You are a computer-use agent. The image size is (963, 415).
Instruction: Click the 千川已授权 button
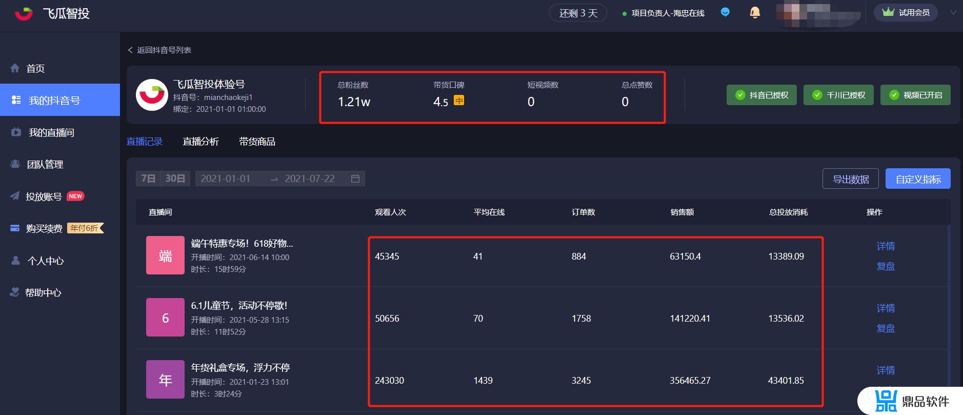838,95
